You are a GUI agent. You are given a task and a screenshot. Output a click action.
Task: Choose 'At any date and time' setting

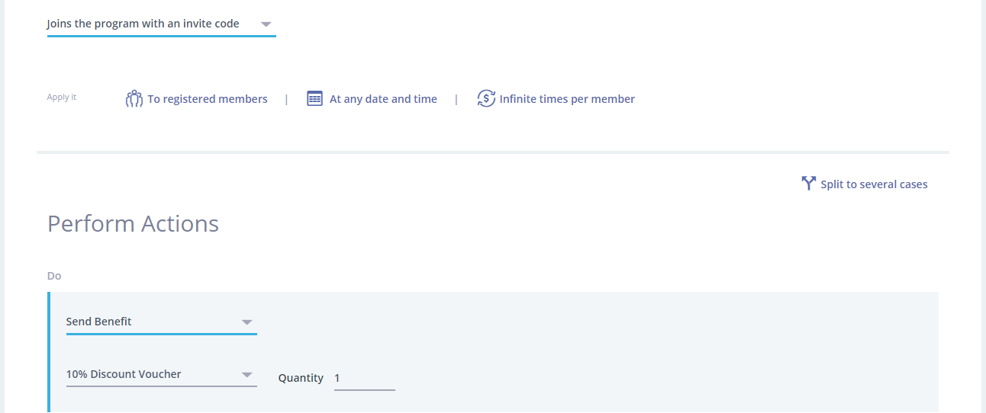coord(383,99)
